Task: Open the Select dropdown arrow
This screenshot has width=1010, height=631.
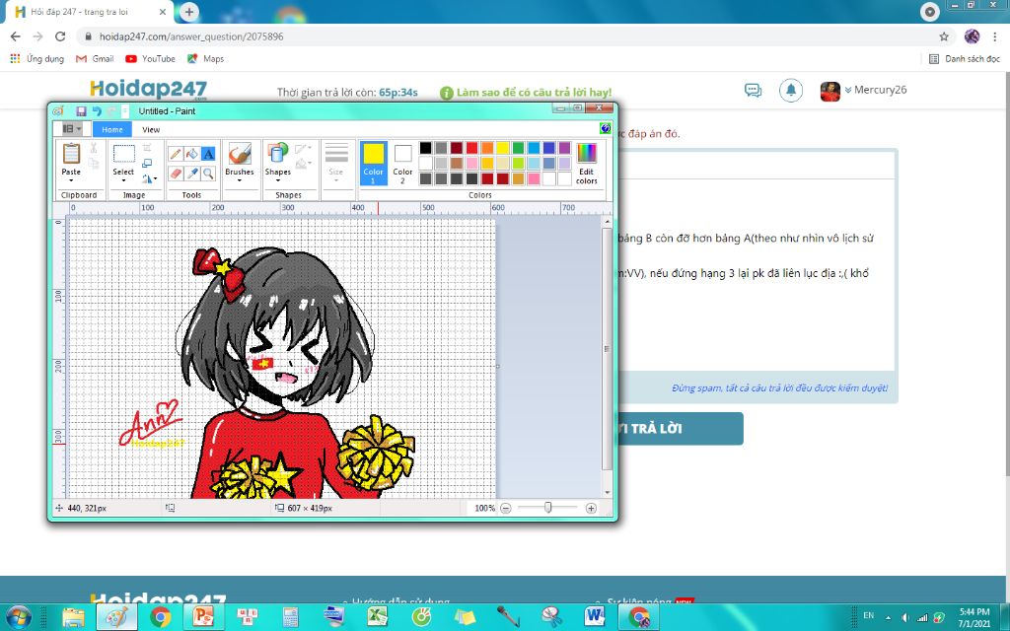Action: [x=123, y=181]
